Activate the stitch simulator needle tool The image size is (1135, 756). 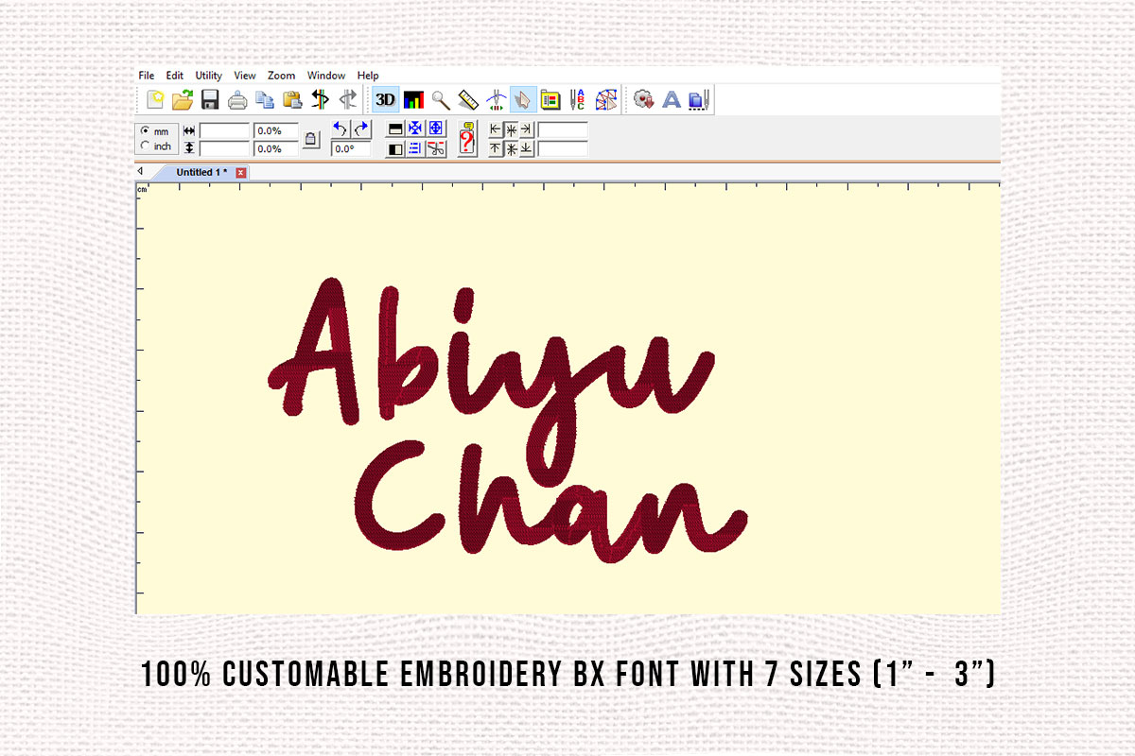(x=495, y=98)
